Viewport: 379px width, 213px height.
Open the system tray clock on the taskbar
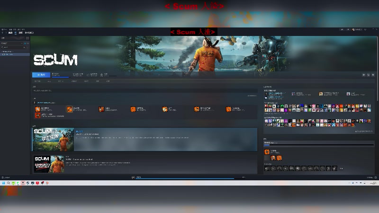pos(374,183)
